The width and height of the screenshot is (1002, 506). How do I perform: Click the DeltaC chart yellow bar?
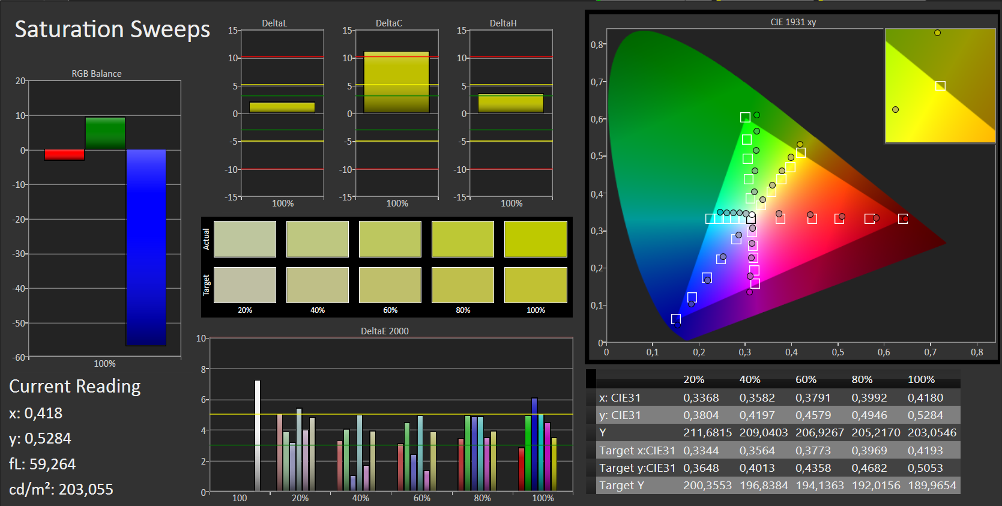(x=396, y=82)
